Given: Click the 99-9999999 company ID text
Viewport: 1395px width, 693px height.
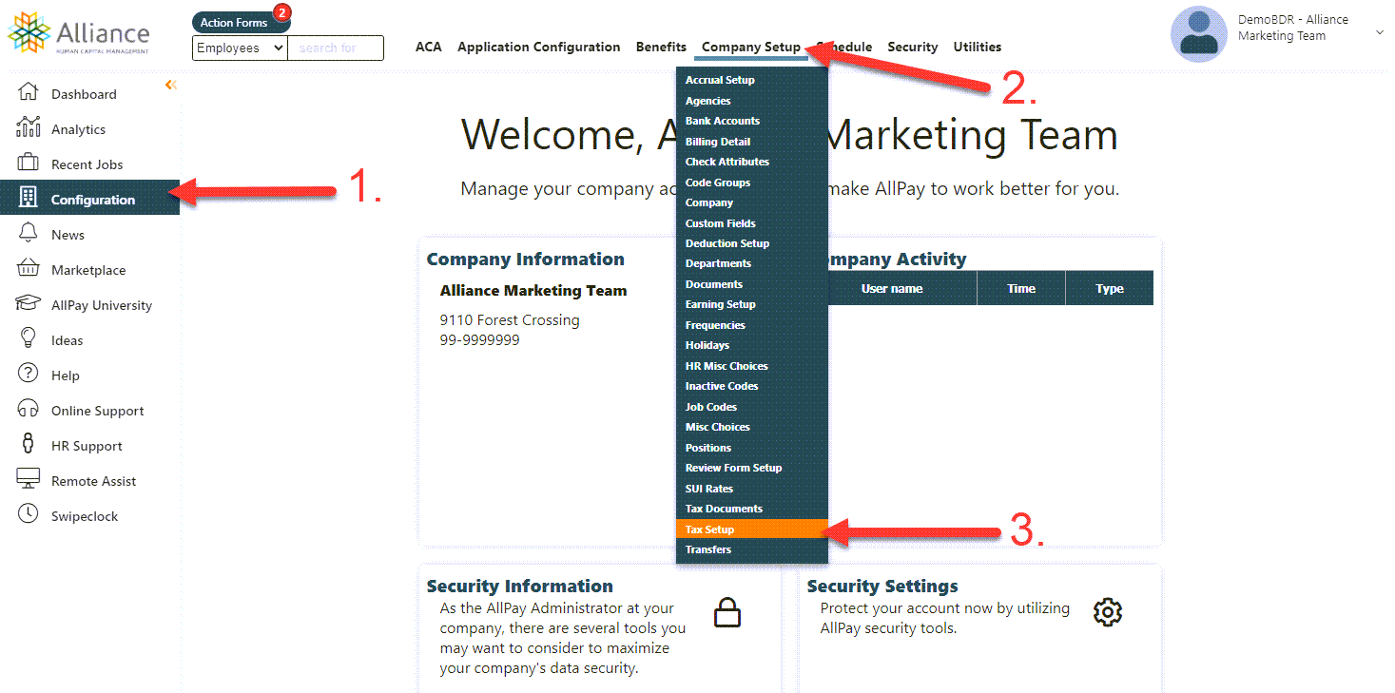Looking at the screenshot, I should click(x=479, y=339).
